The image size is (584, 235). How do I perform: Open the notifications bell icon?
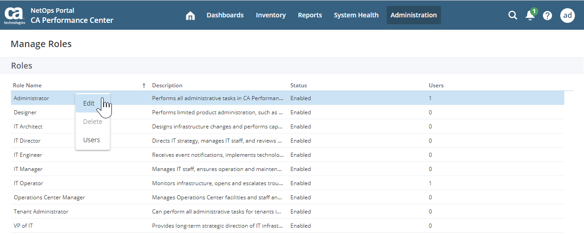[530, 16]
